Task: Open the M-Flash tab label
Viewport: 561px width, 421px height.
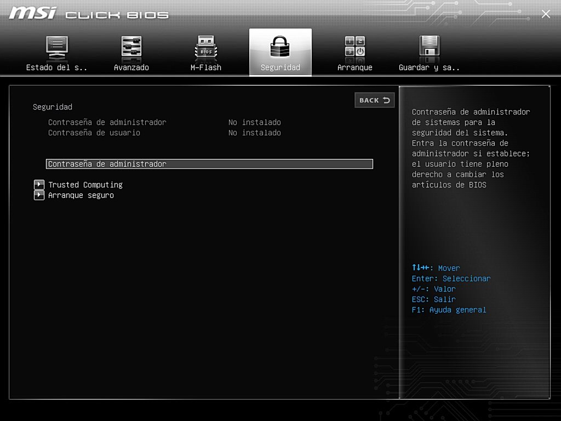Action: coord(206,67)
